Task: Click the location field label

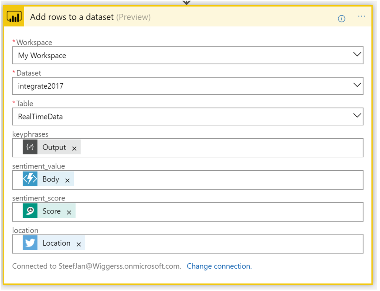Action: (x=25, y=230)
